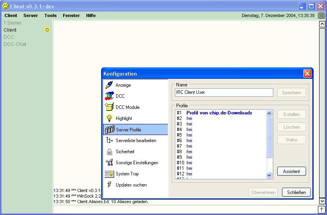The image size is (327, 215).
Task: Select profile slot #9 frei
Action: 221,157
